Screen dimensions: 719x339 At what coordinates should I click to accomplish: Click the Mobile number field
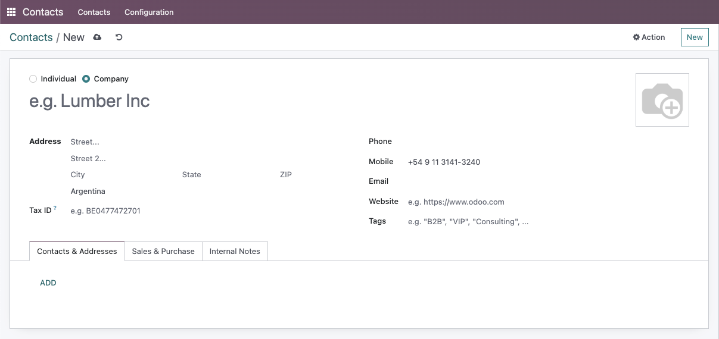click(x=548, y=162)
